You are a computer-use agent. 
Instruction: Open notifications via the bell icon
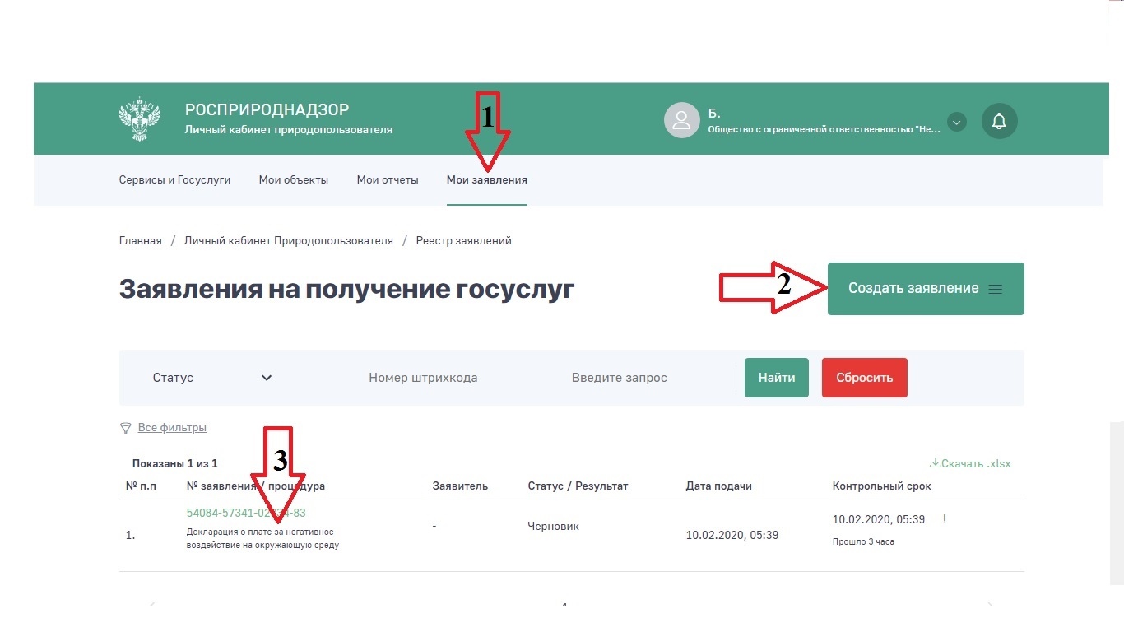click(x=999, y=121)
